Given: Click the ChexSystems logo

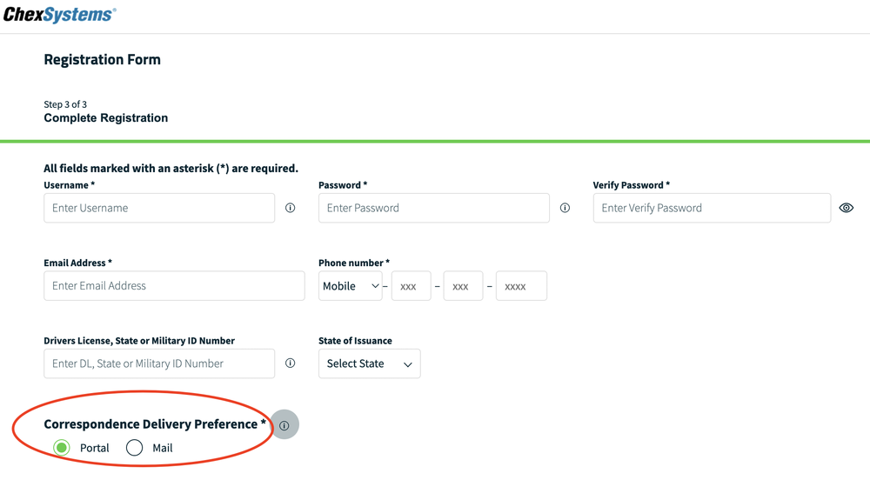Looking at the screenshot, I should 59,15.
